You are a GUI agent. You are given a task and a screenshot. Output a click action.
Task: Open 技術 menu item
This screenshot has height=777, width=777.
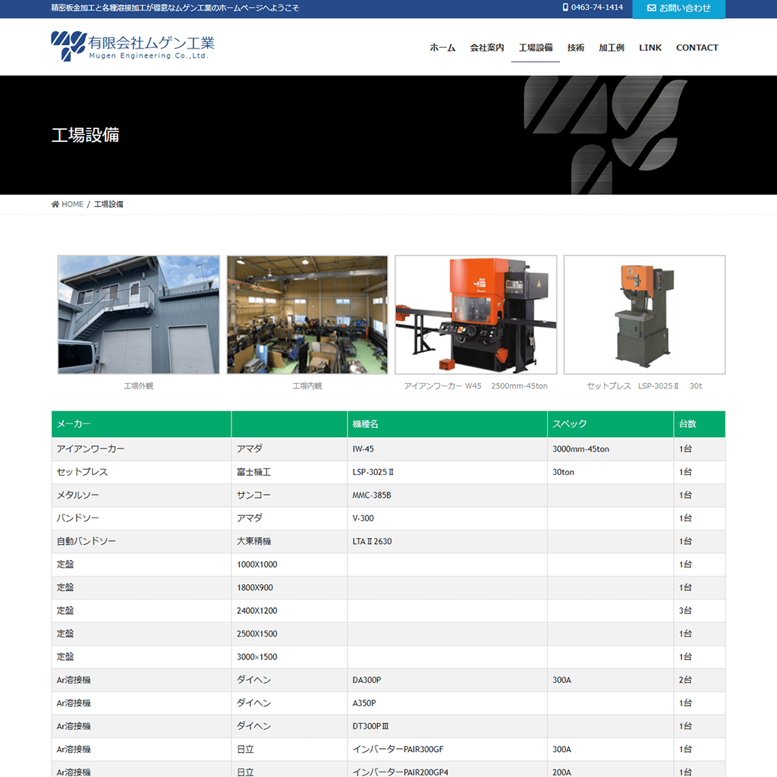[576, 48]
